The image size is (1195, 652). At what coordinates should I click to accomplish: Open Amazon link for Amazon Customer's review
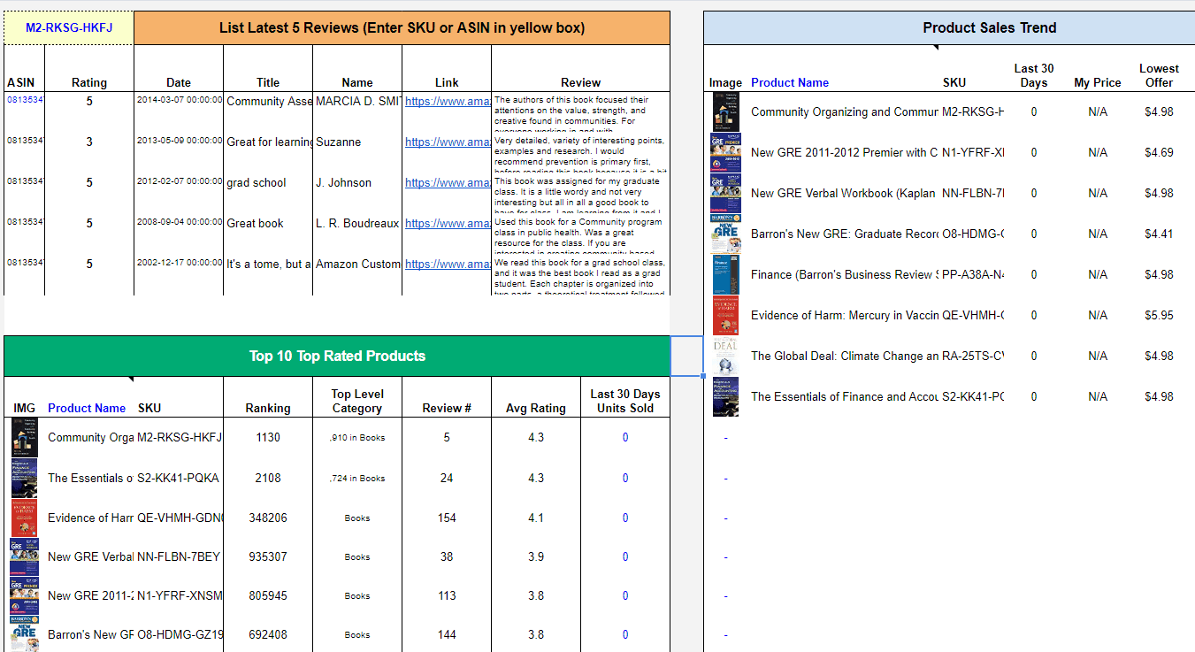pos(448,265)
